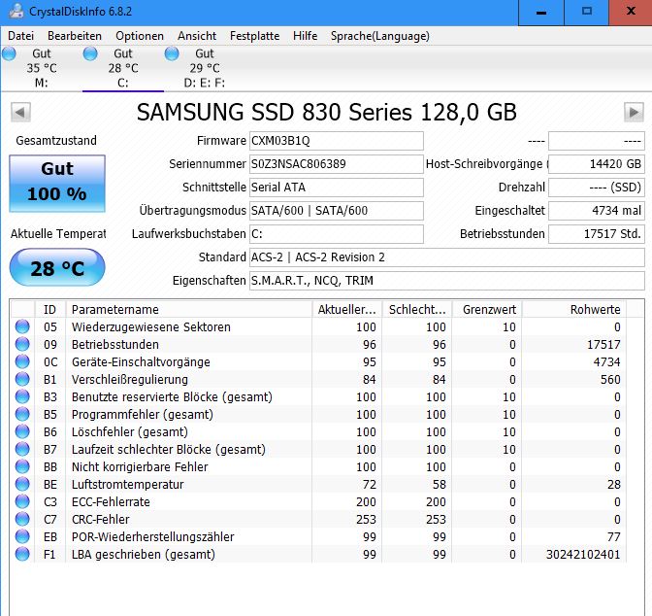Open the Optionen menu
Viewport: 652px width, 616px height.
tap(140, 36)
